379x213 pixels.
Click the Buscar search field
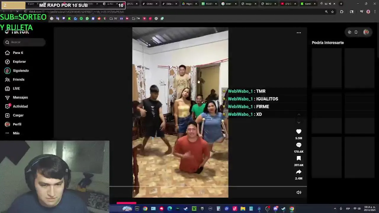pos(25,42)
